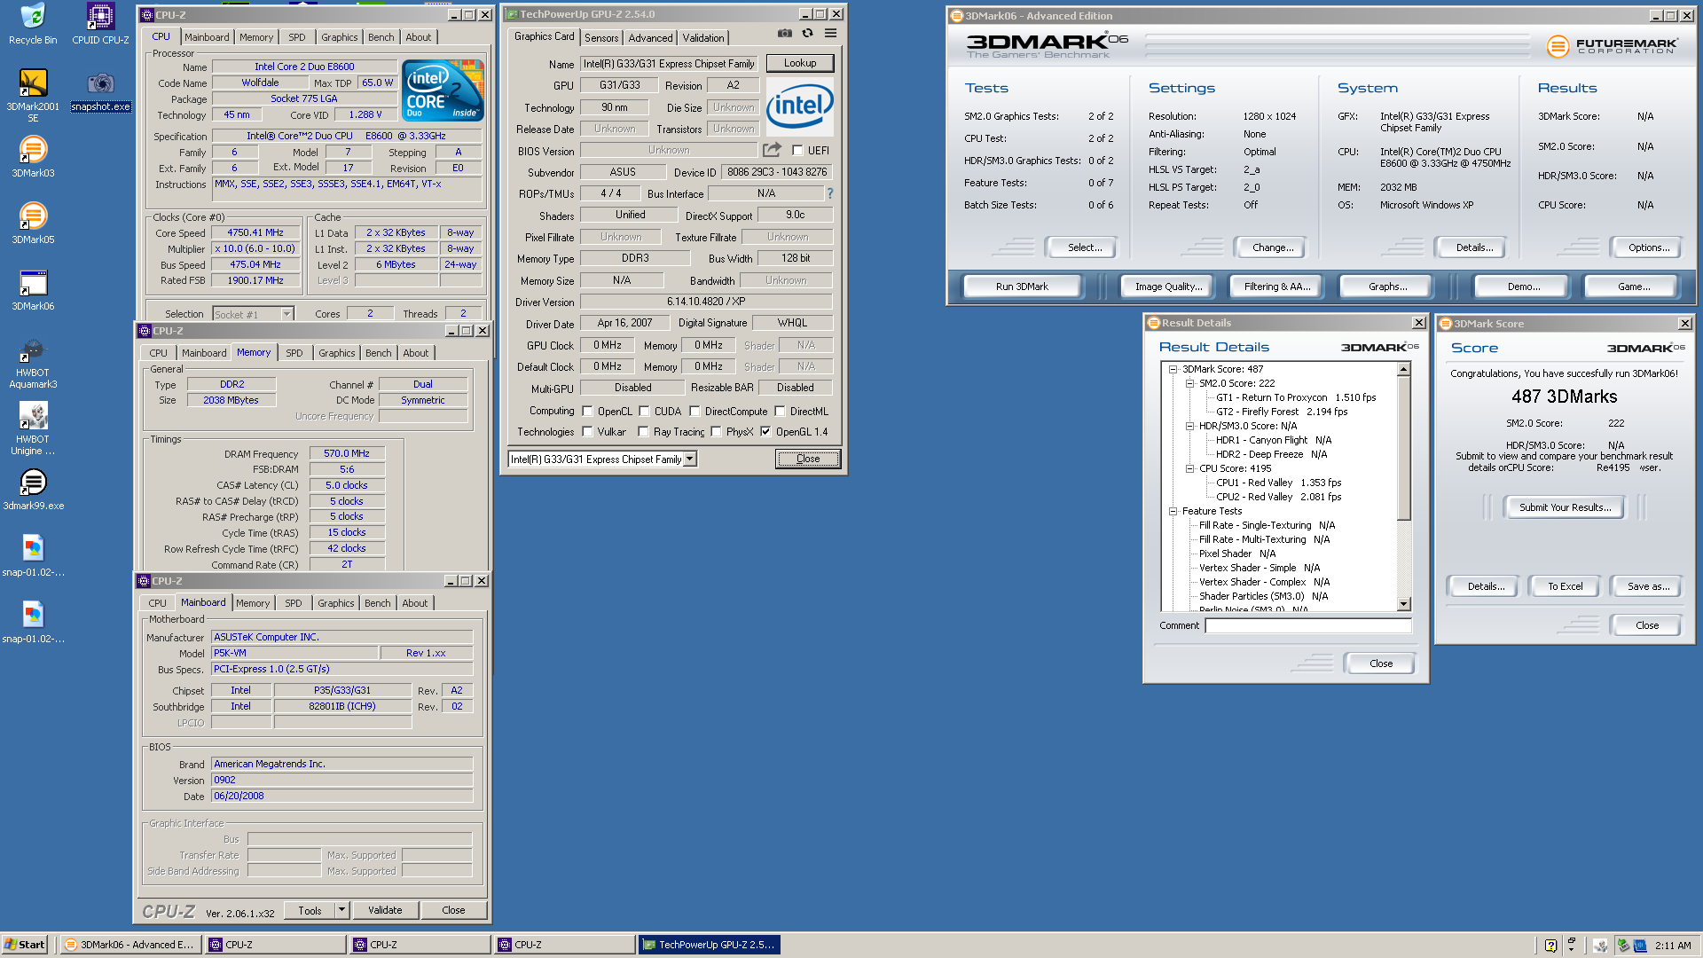This screenshot has height=958, width=1703.
Task: Collapse the SM2.0 Score: 222 tree node
Action: tap(1189, 383)
